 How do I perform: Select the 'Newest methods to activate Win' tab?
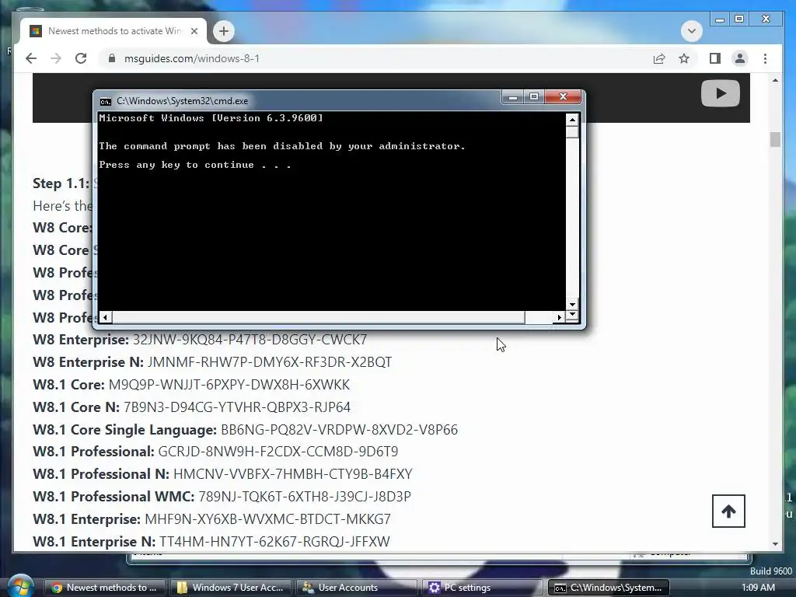click(113, 31)
